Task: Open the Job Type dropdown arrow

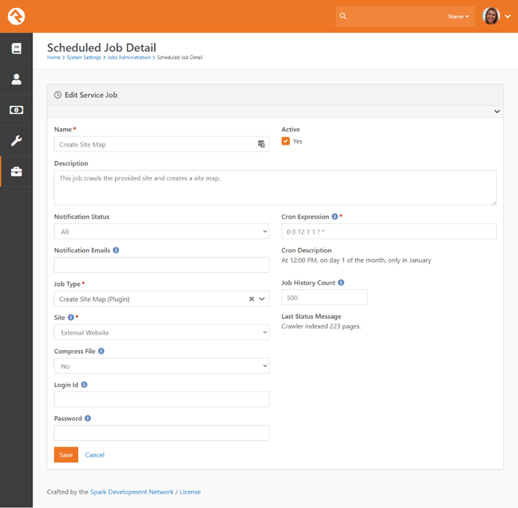Action: [262, 299]
